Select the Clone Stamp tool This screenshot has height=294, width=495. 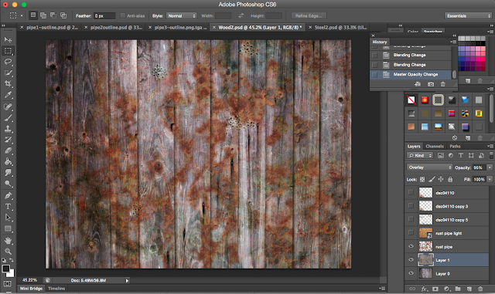8,129
